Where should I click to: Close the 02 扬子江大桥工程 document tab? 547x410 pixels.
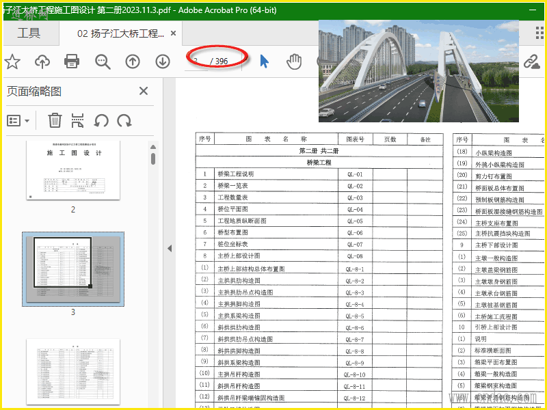coord(173,33)
